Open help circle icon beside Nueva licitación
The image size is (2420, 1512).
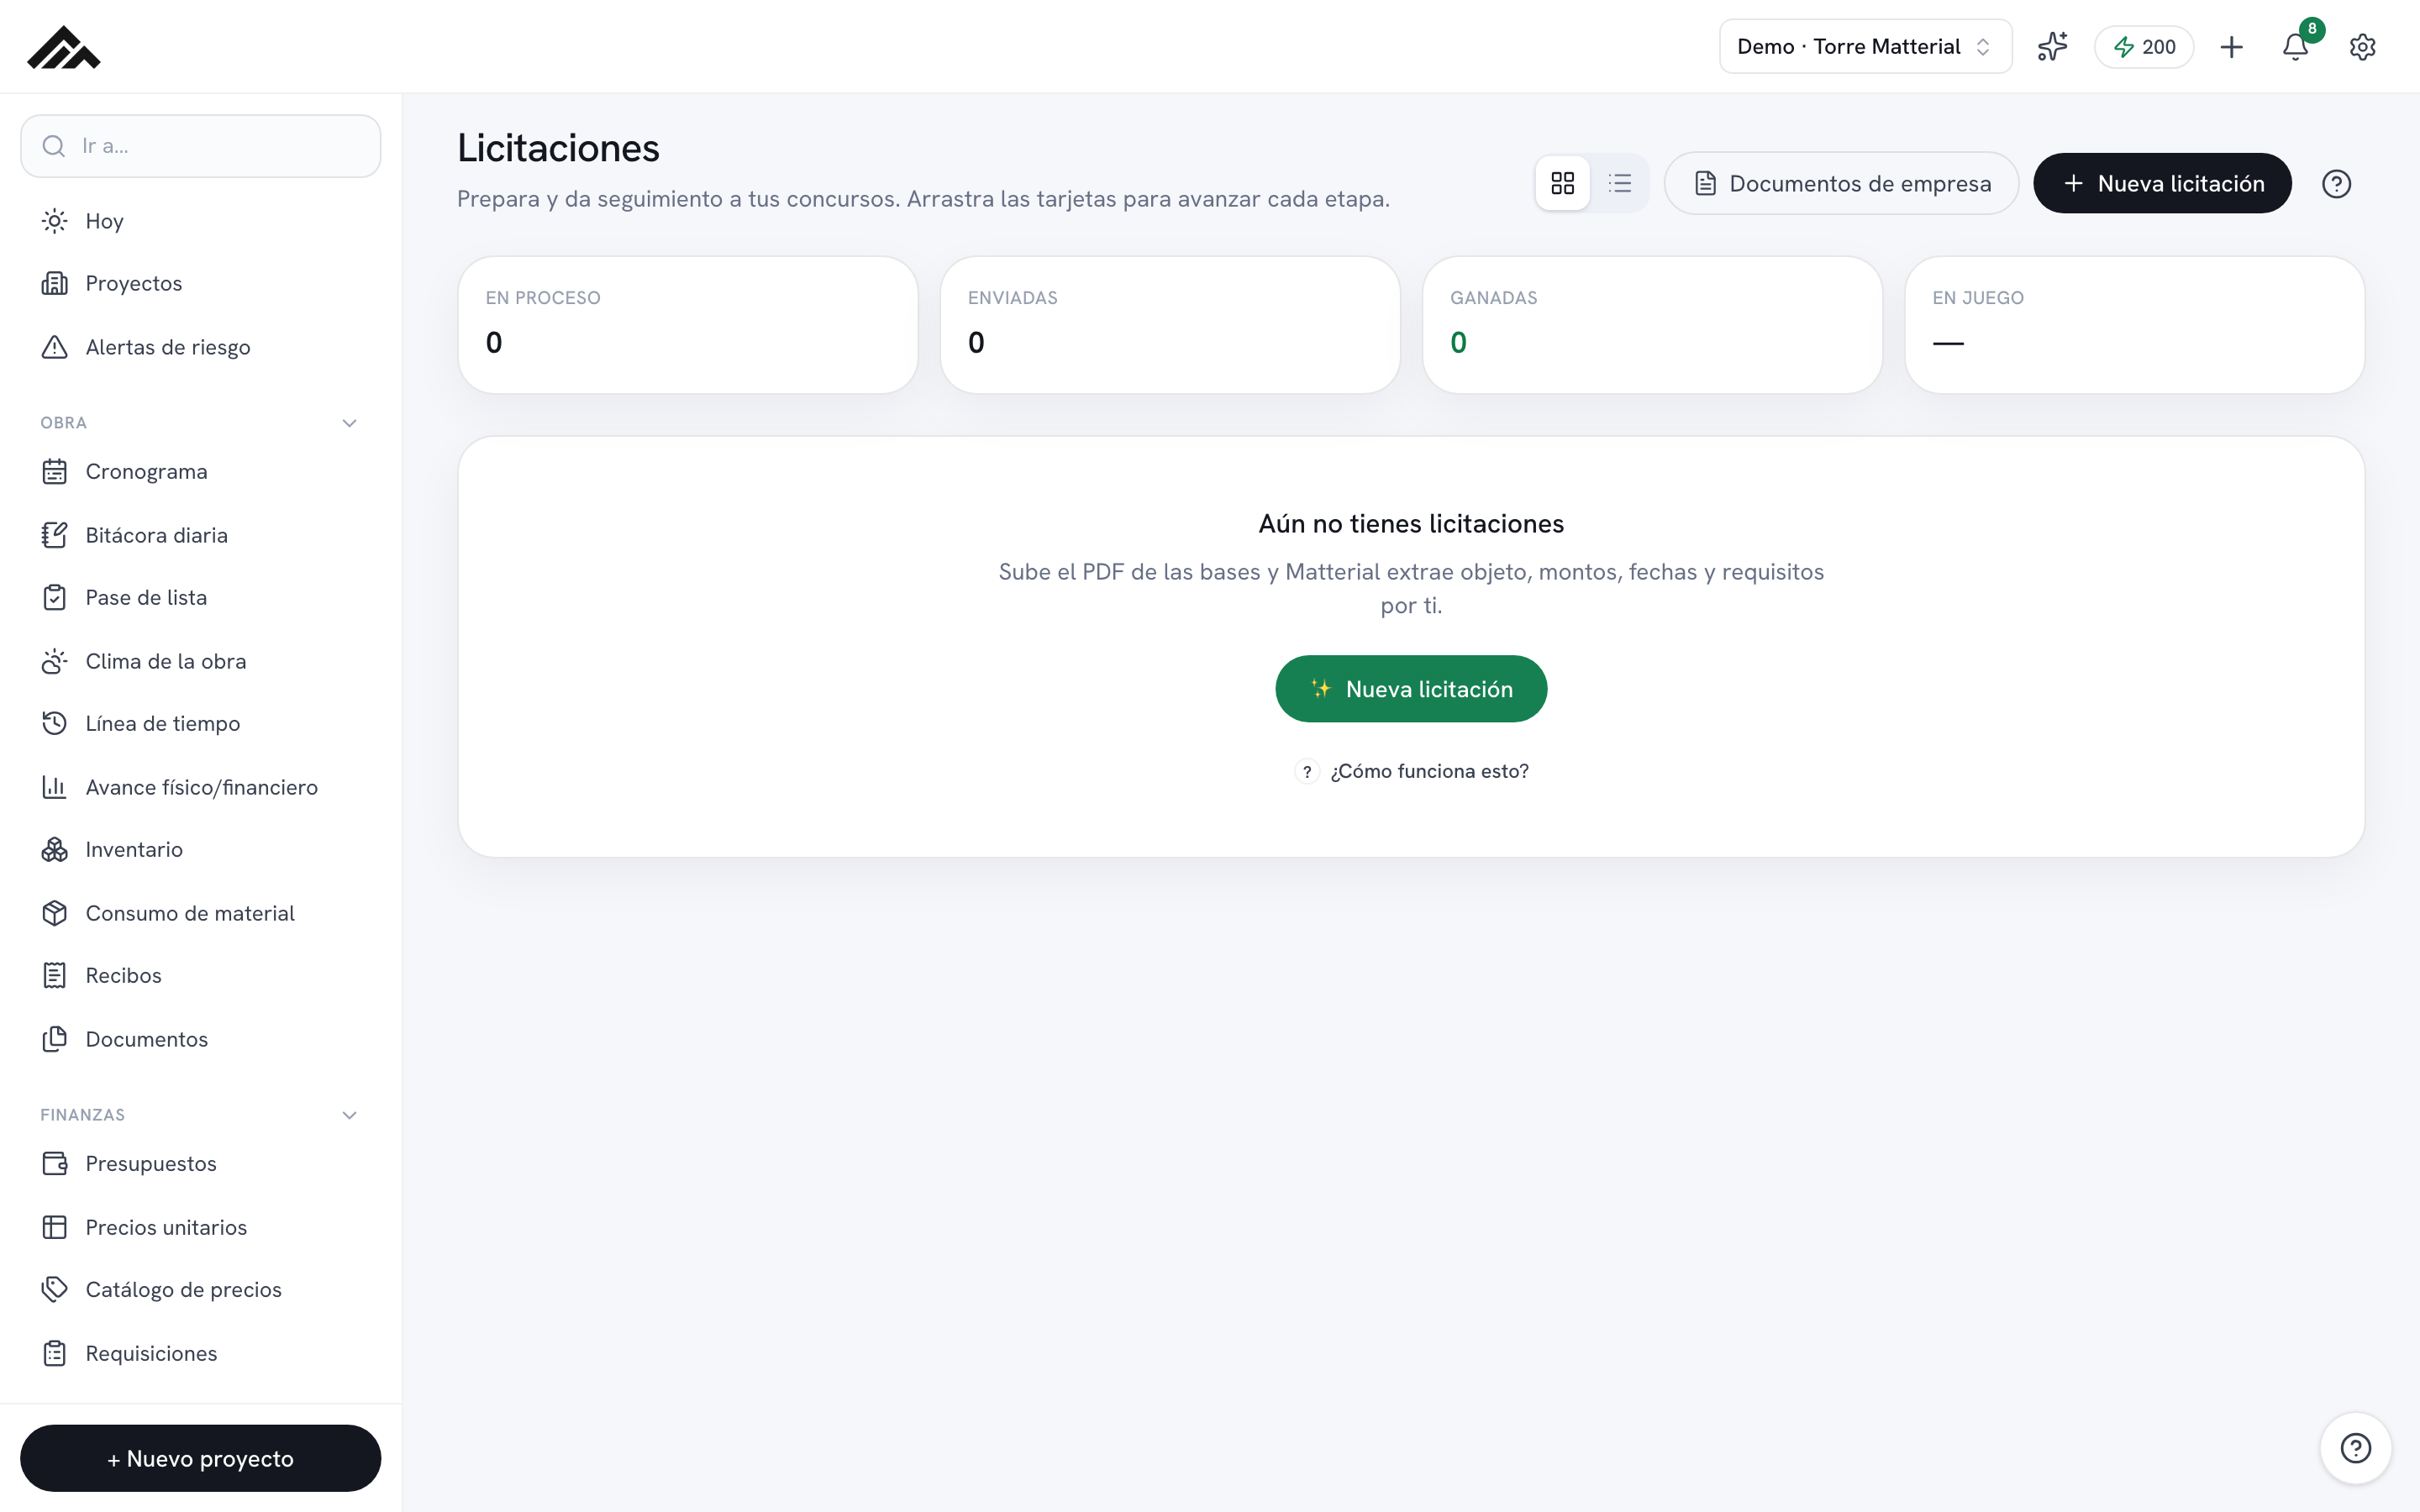[2336, 184]
